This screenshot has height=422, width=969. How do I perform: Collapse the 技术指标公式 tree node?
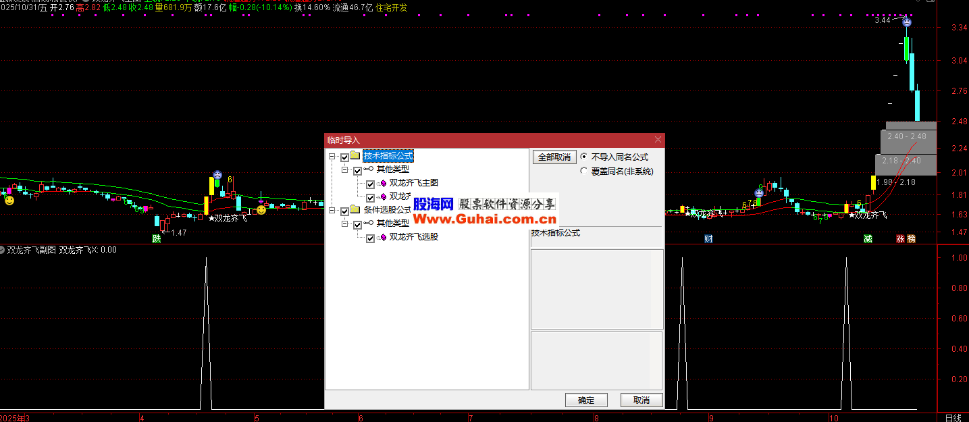[x=332, y=157]
